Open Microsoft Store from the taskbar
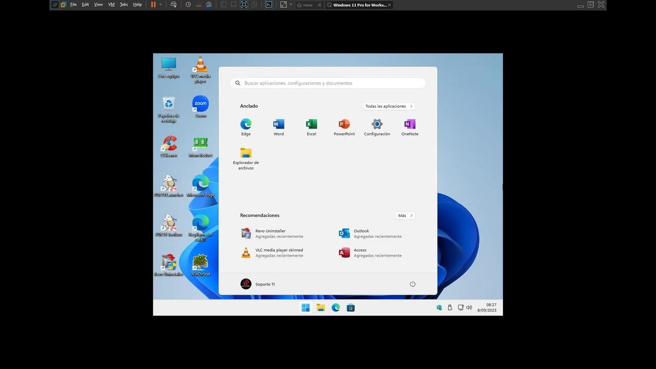This screenshot has height=369, width=656. click(351, 307)
